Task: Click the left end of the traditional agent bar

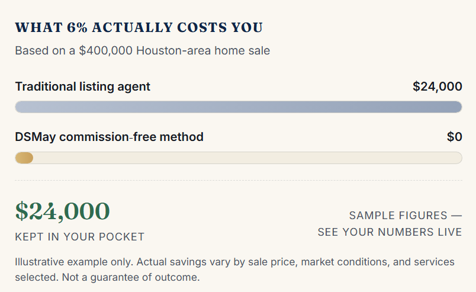Action: [x=20, y=107]
